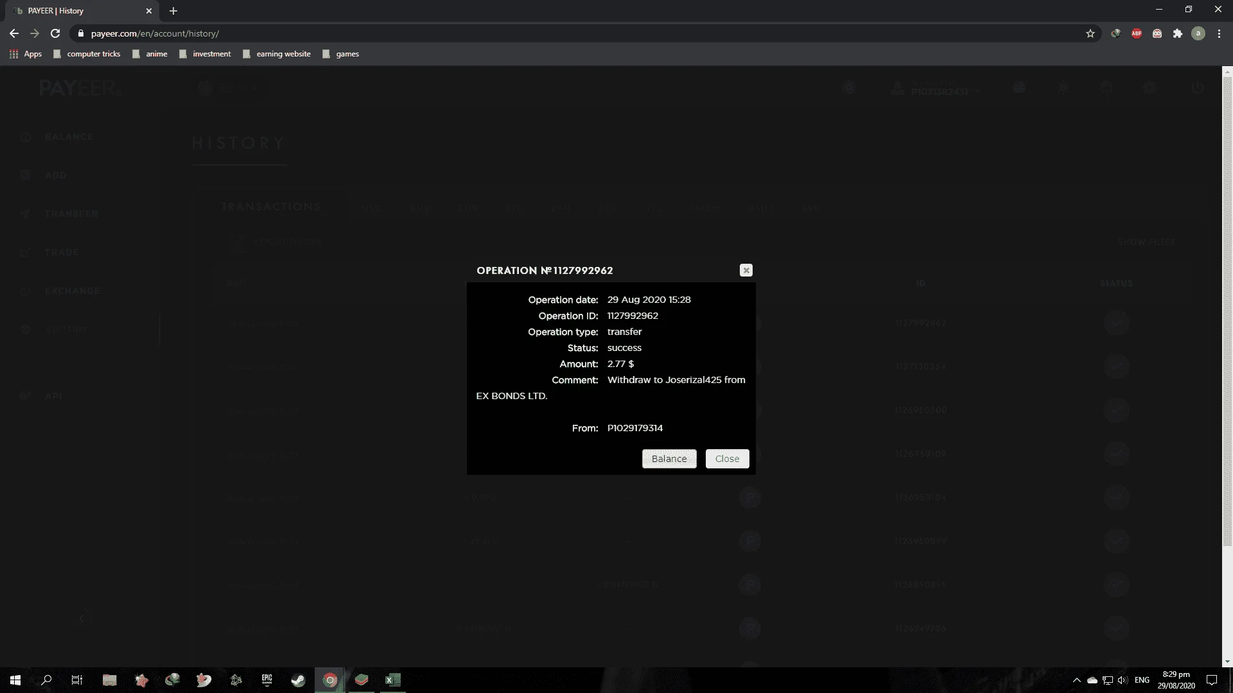
Task: Open the computer tricks bookmark folder
Action: pos(87,54)
